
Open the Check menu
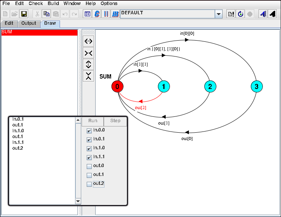pyautogui.click(x=36, y=3)
